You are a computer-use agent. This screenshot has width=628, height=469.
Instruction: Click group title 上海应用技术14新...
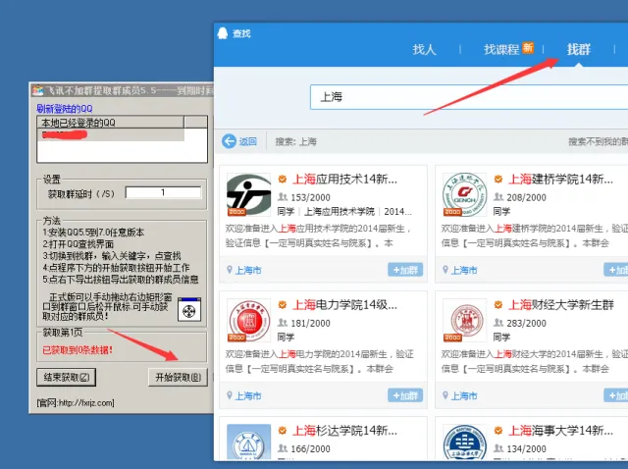coord(344,179)
